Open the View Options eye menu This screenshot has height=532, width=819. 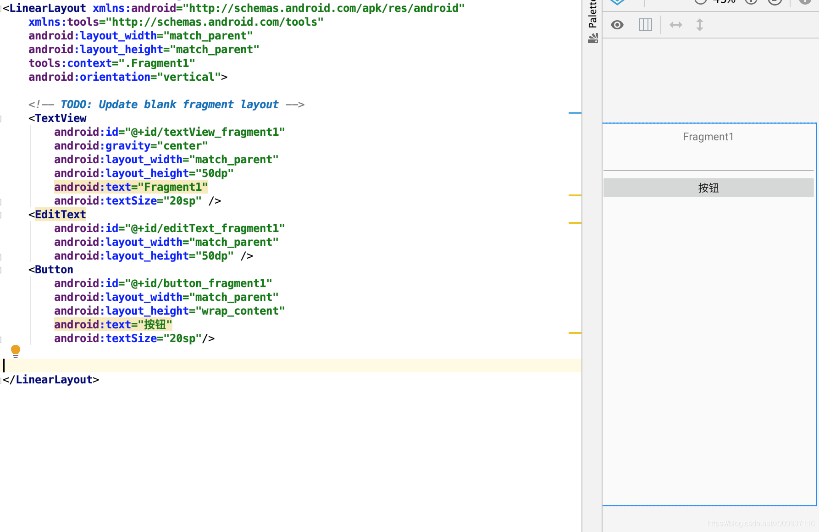(617, 25)
